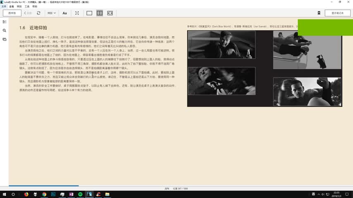This screenshot has width=353, height=198.
Task: Click top-right 3D camera setup diagram
Action: coord(307,50)
